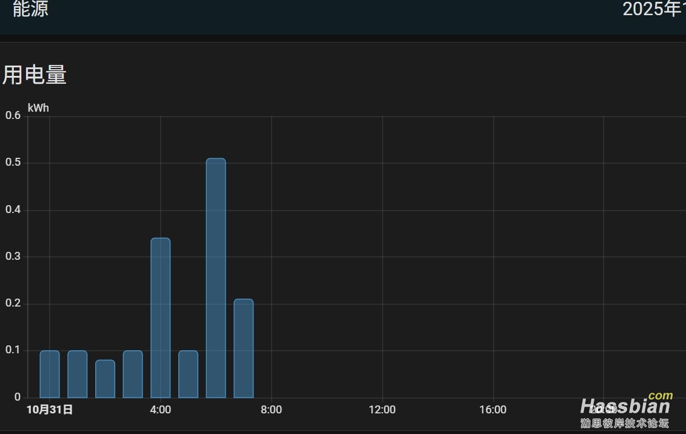This screenshot has width=686, height=434.
Task: Select the first bar of 10月31日
Action: (50, 374)
